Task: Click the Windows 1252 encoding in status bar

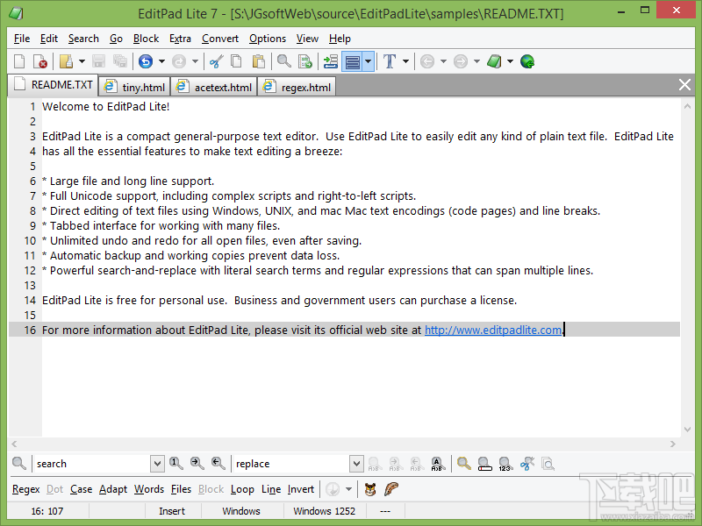Action: 324,511
